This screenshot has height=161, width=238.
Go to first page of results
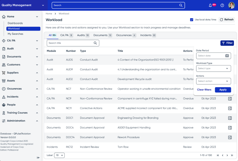click(x=218, y=155)
